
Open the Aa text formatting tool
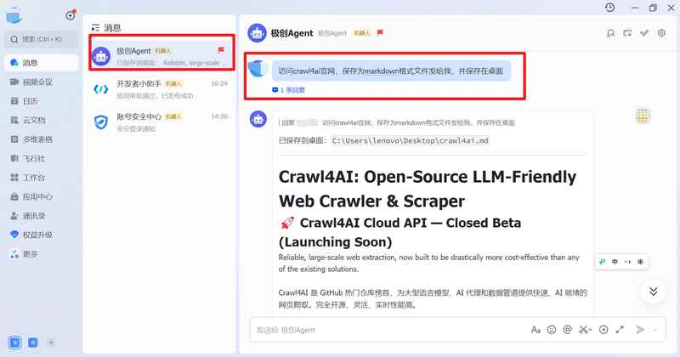[535, 330]
